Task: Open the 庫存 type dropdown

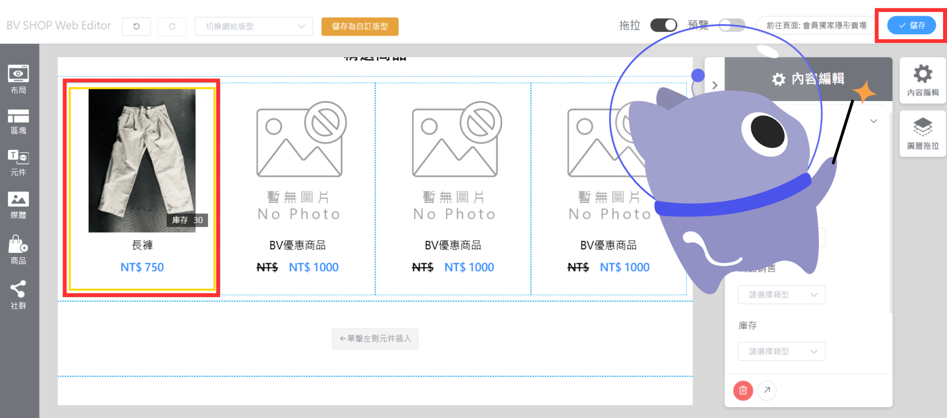Action: tap(781, 351)
